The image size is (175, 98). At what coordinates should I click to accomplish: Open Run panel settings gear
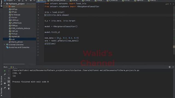[x=170, y=67]
